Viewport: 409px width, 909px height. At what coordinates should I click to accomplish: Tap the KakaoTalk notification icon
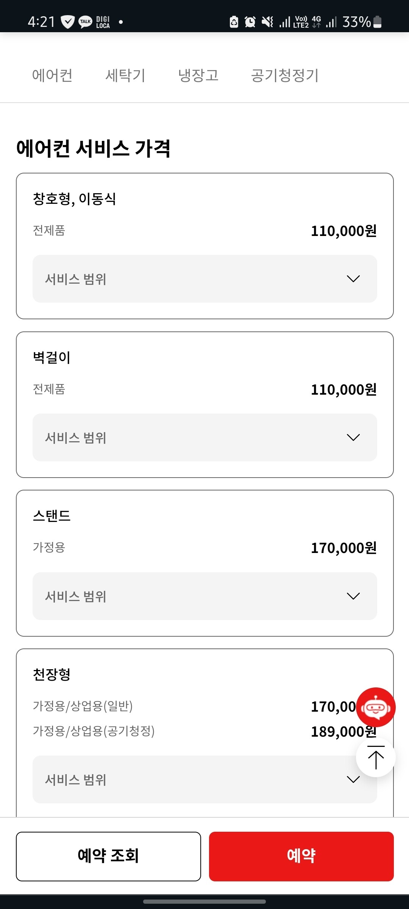(x=85, y=22)
